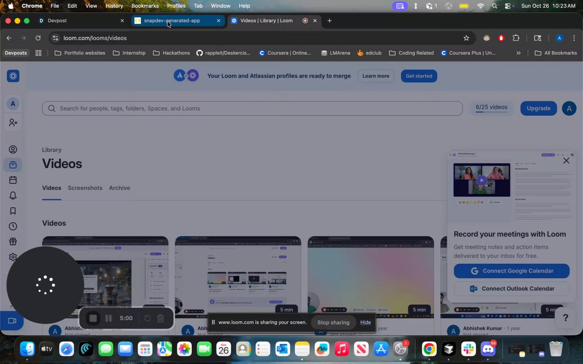This screenshot has height=364, width=583.
Task: Switch to the Devpost tab
Action: click(x=81, y=20)
